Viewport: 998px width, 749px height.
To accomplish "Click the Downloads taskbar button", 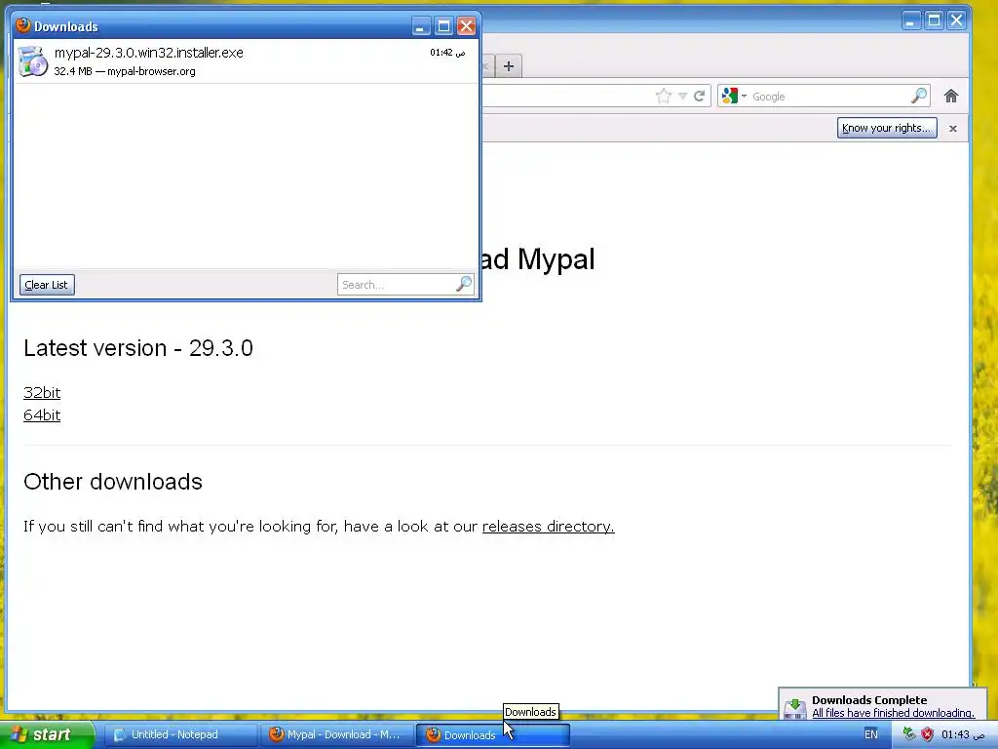I will tap(492, 735).
